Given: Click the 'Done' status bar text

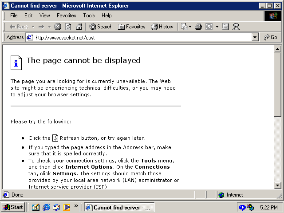Looking at the screenshot, I should (17, 195).
